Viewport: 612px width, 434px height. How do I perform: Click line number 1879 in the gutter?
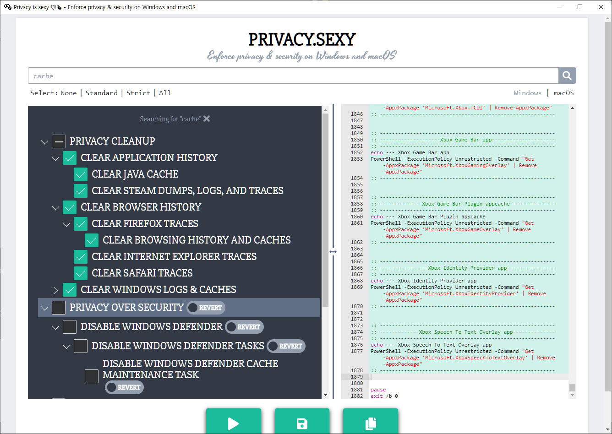(357, 377)
